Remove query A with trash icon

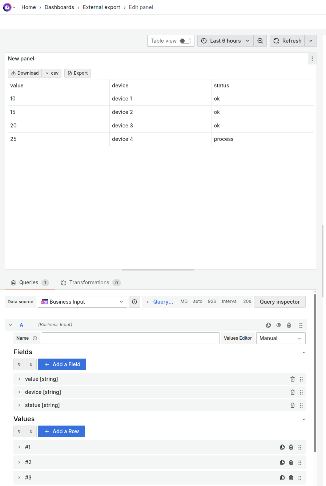[289, 325]
